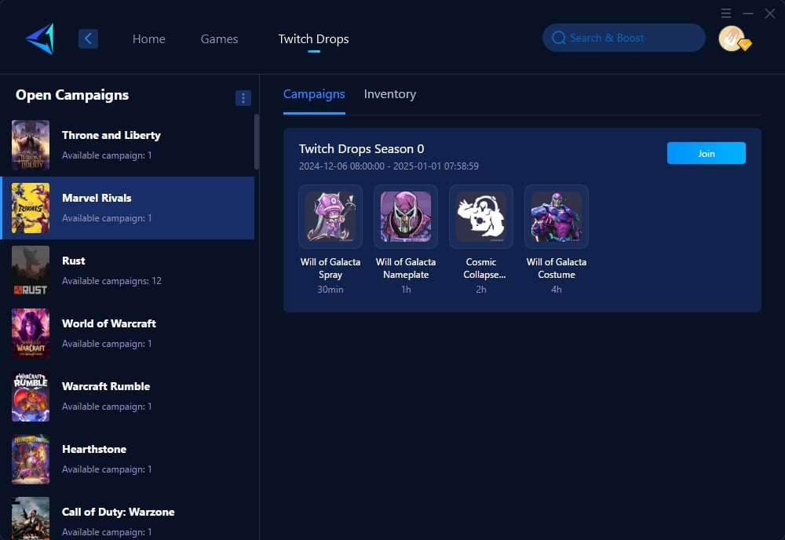The image size is (785, 540).
Task: Click the Twitch Drops Season 0 heading
Action: point(361,149)
